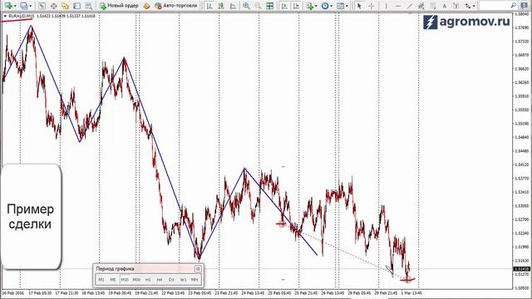Select the Fibonacci Retracement tool
The width and height of the screenshot is (532, 299).
(433, 6)
